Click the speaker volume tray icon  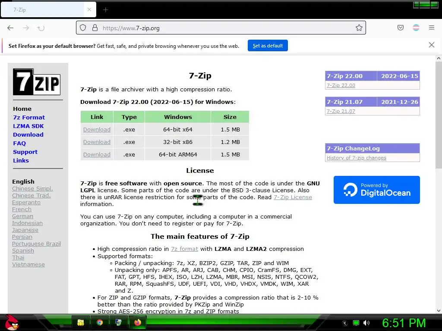point(366,323)
